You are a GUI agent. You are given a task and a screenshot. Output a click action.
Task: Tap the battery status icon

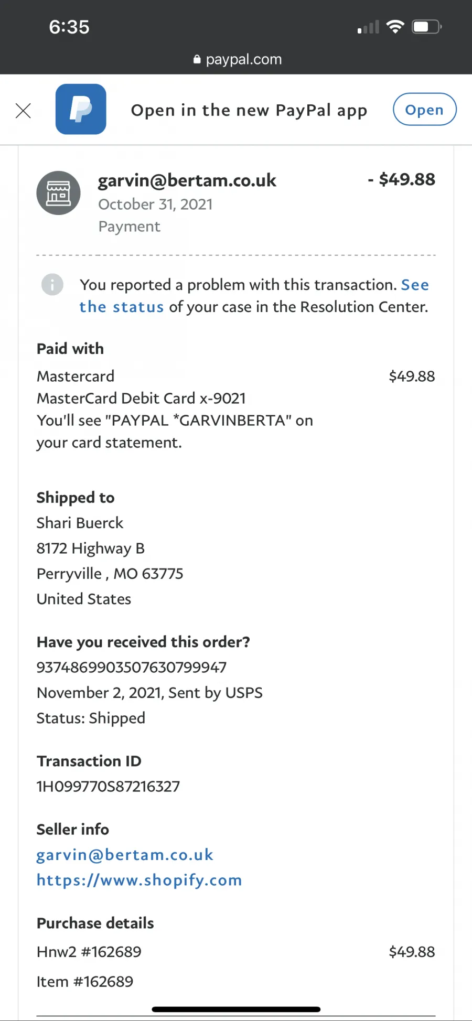click(427, 27)
